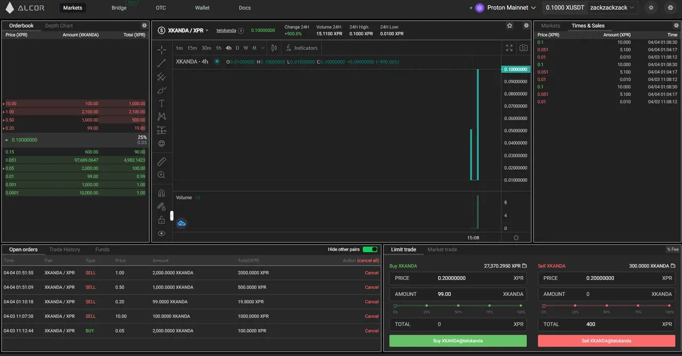Cancel the SELL order priced 10.00
This screenshot has width=682, height=356.
coord(372,316)
